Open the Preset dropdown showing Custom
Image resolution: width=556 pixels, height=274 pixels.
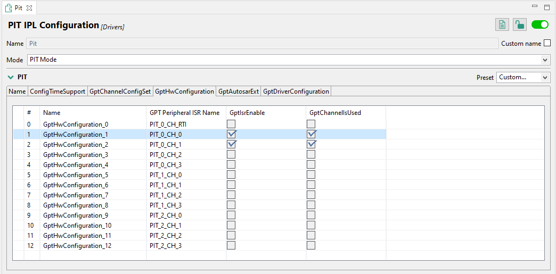[545, 77]
